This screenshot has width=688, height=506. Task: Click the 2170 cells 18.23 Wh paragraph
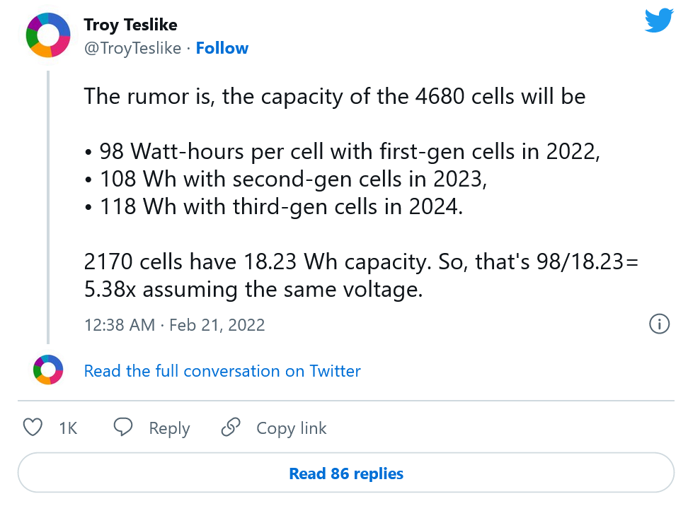361,276
